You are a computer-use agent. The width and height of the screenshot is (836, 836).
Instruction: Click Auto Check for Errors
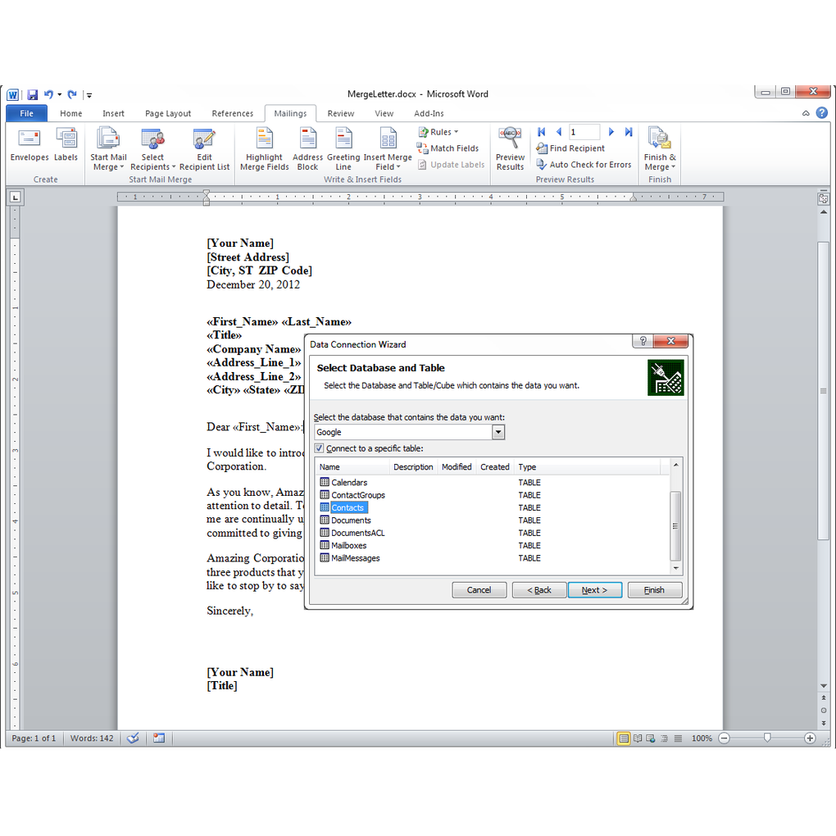[584, 165]
